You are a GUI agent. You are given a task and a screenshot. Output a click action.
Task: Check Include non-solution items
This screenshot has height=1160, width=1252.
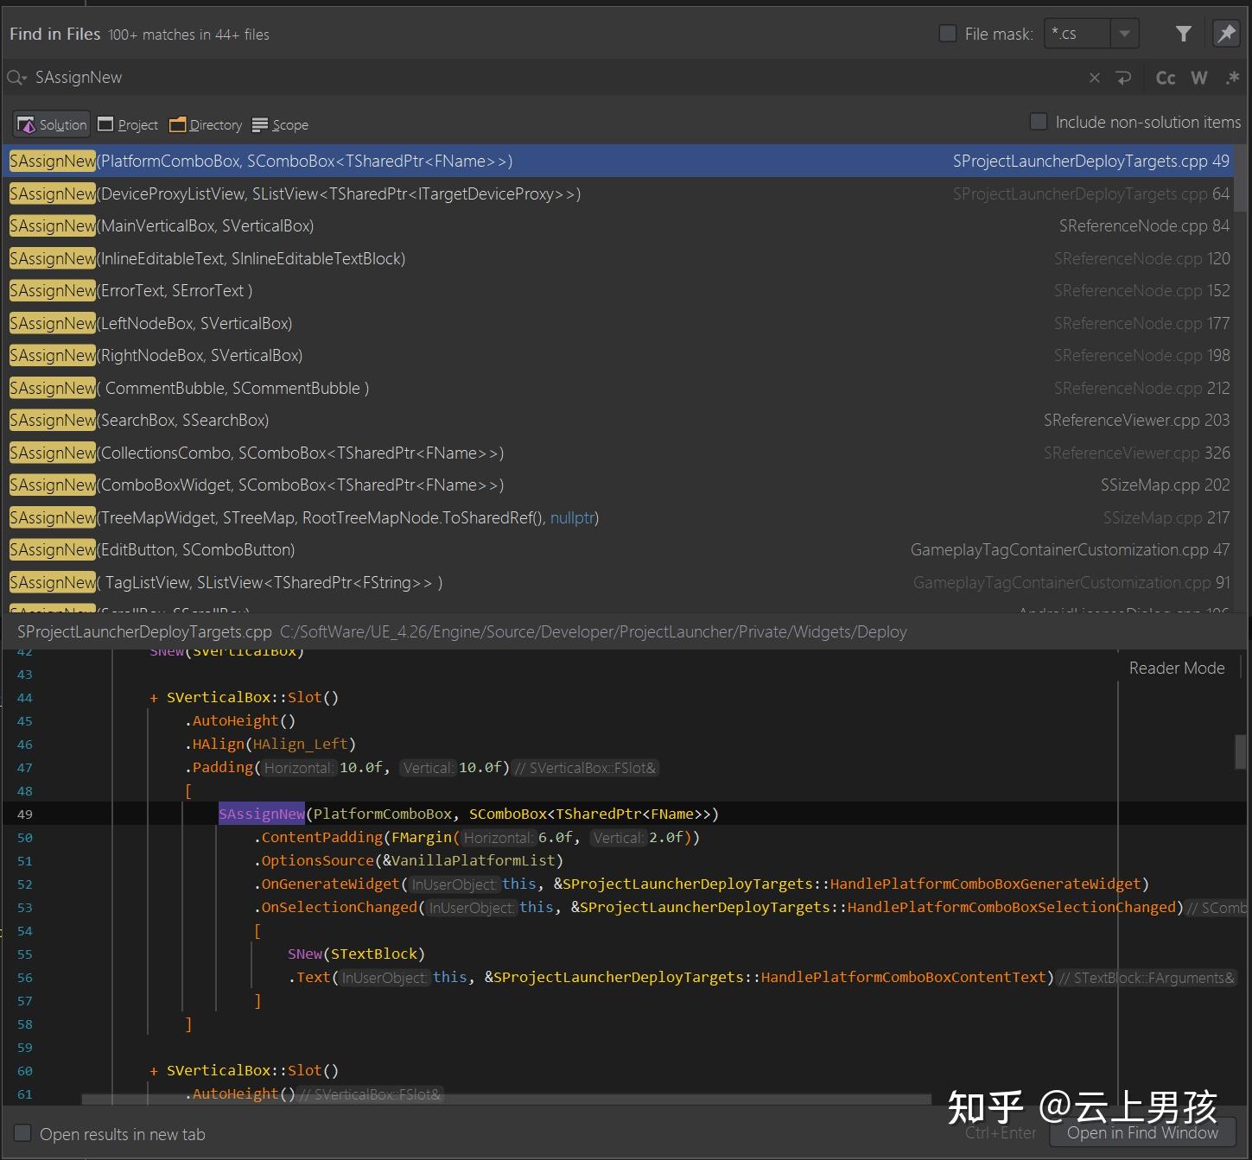click(x=1039, y=122)
